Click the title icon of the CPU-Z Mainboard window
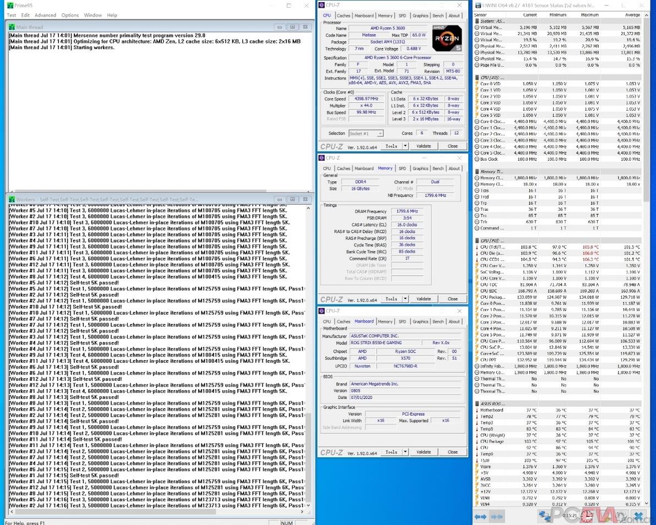The height and width of the screenshot is (525, 656). [x=322, y=311]
